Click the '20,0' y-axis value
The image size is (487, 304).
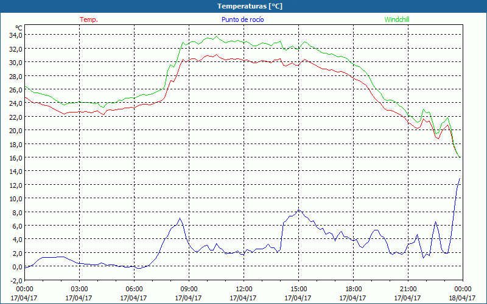(16, 130)
